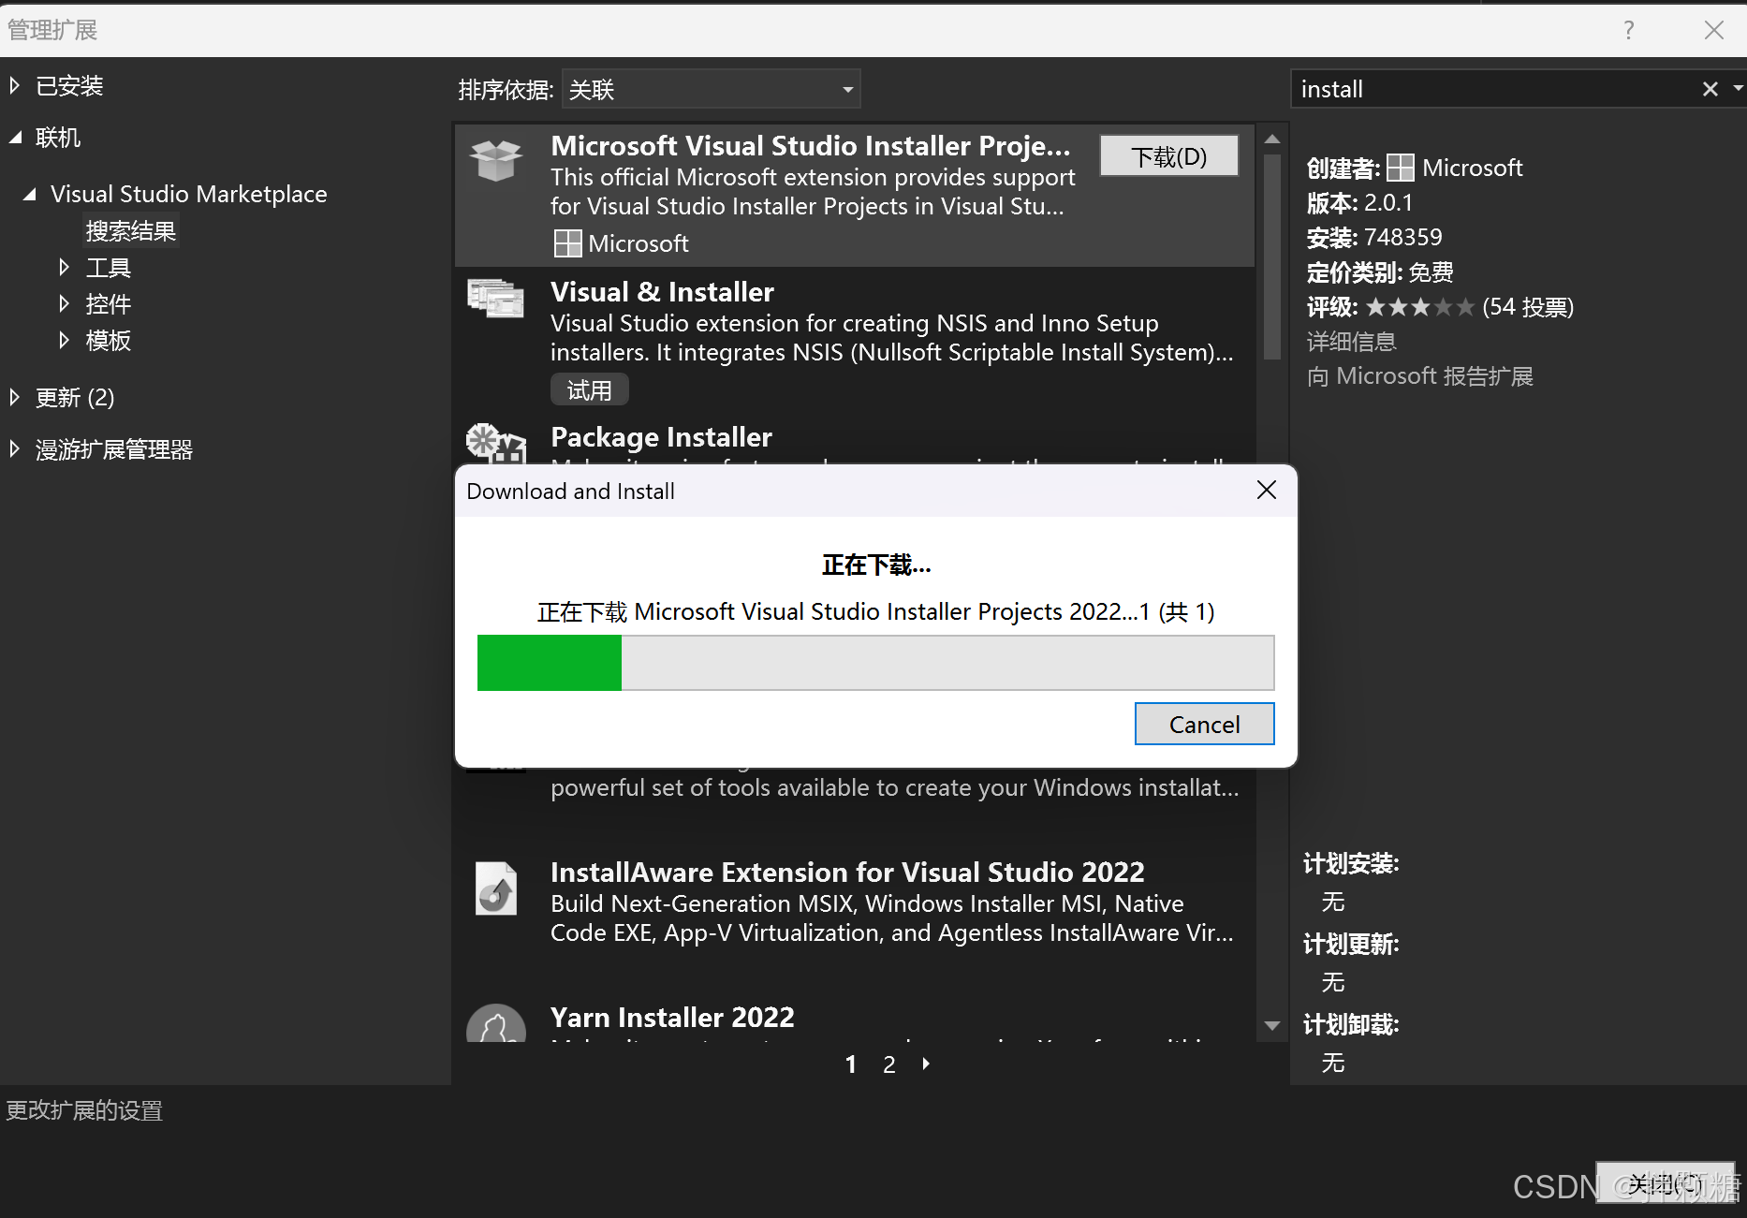Expand the 更新 (2) tree node
This screenshot has height=1218, width=1747.
[x=14, y=397]
